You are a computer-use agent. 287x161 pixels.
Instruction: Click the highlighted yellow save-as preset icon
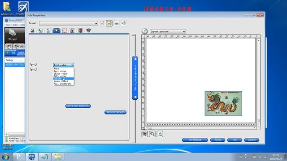pyautogui.click(x=109, y=23)
